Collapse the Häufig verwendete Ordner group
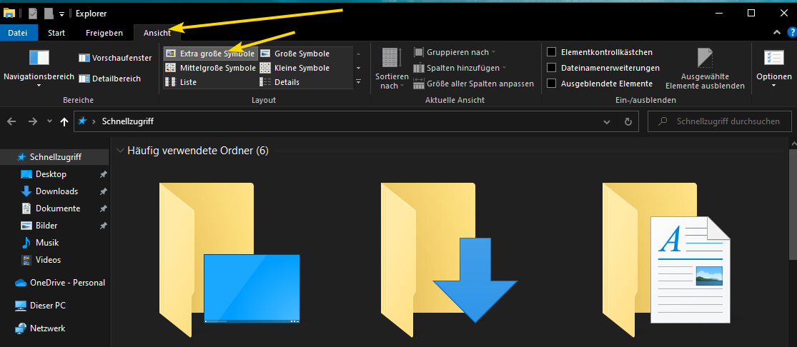The width and height of the screenshot is (797, 347). [121, 151]
